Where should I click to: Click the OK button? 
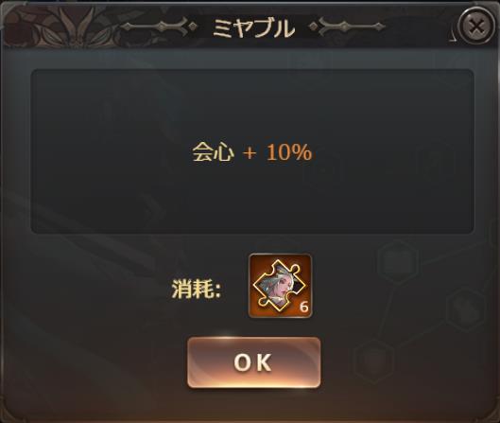(x=254, y=362)
